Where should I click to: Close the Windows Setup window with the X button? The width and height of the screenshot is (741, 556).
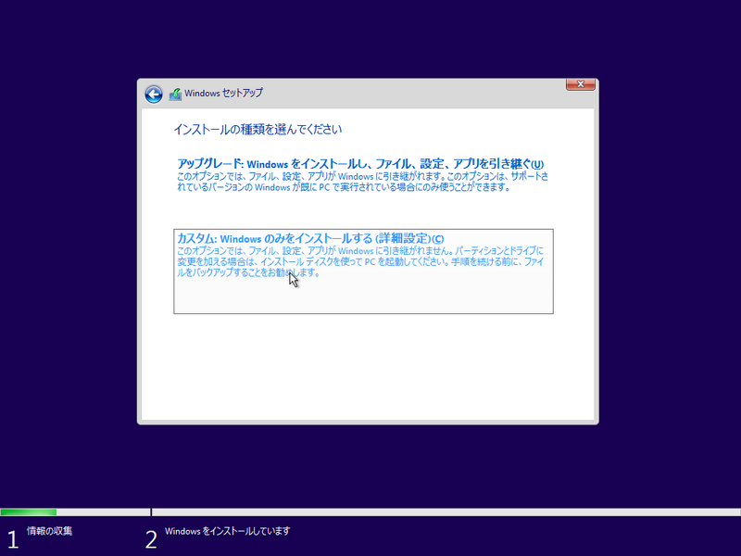click(x=580, y=83)
